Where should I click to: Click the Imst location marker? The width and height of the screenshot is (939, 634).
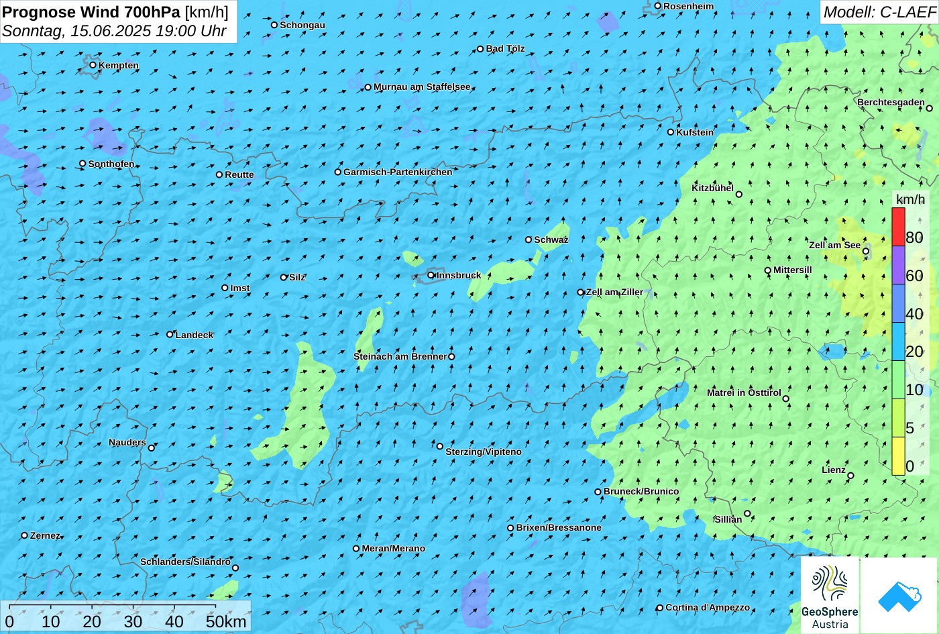(x=225, y=288)
